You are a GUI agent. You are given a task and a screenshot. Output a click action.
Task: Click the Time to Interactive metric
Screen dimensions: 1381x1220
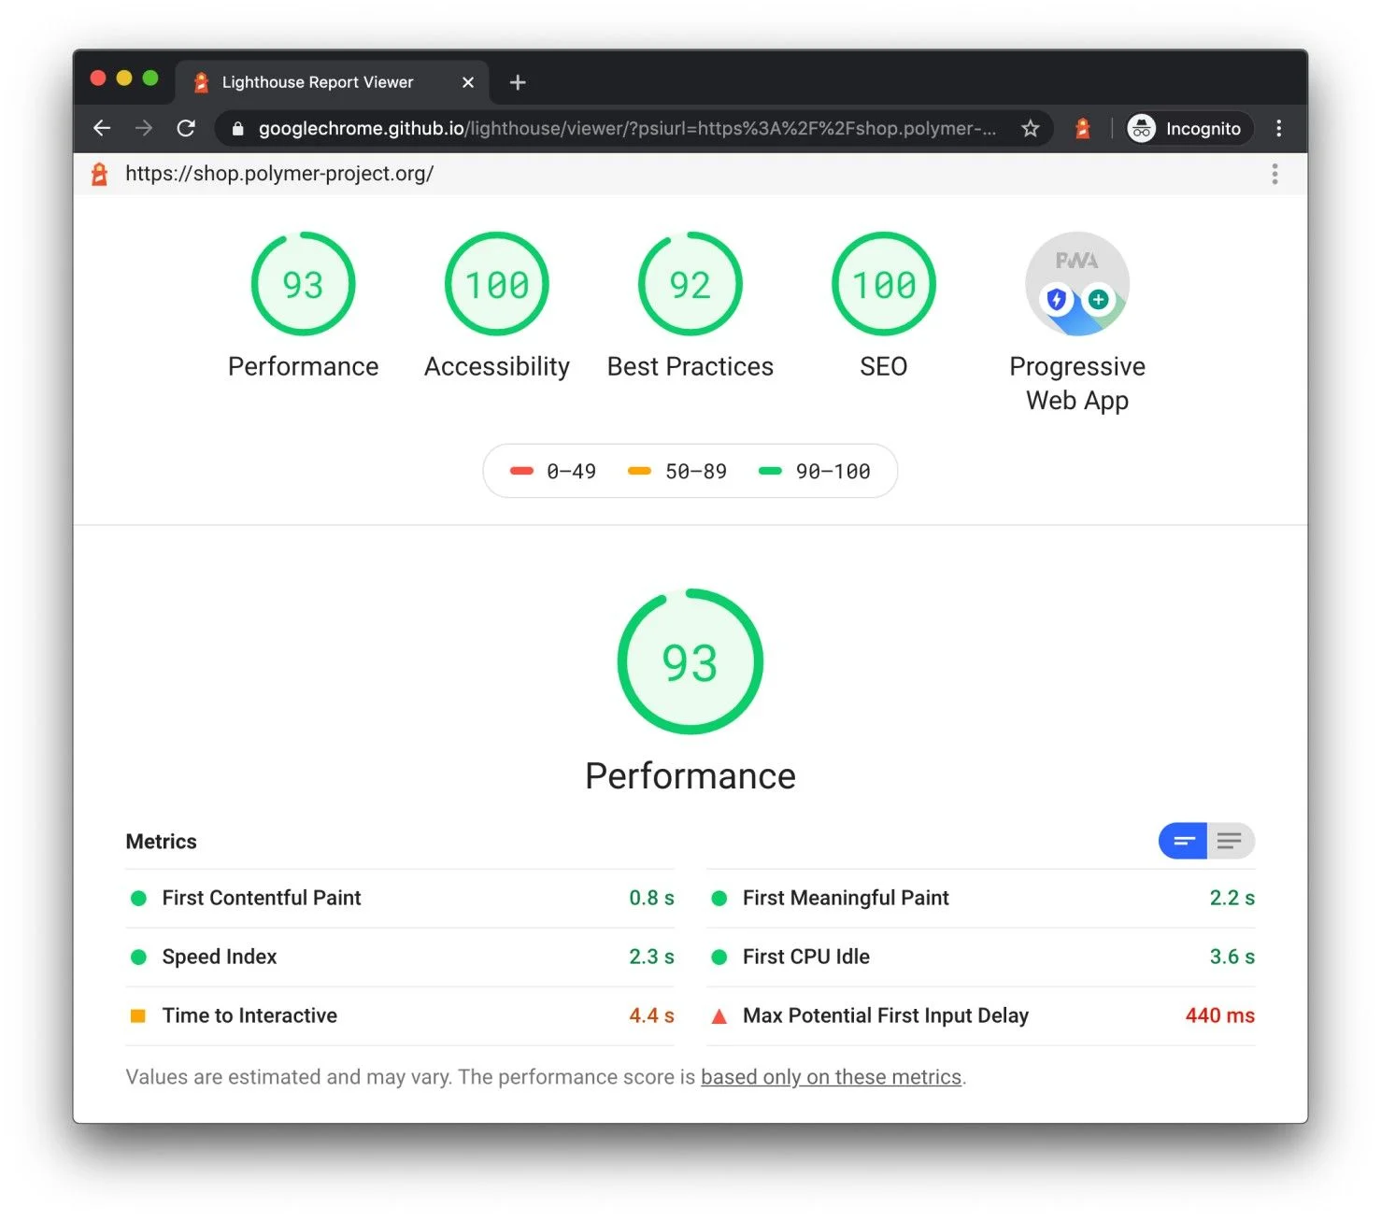400,1015
